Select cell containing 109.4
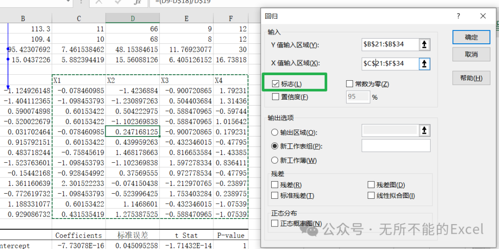The width and height of the screenshot is (499, 249). tap(26, 39)
